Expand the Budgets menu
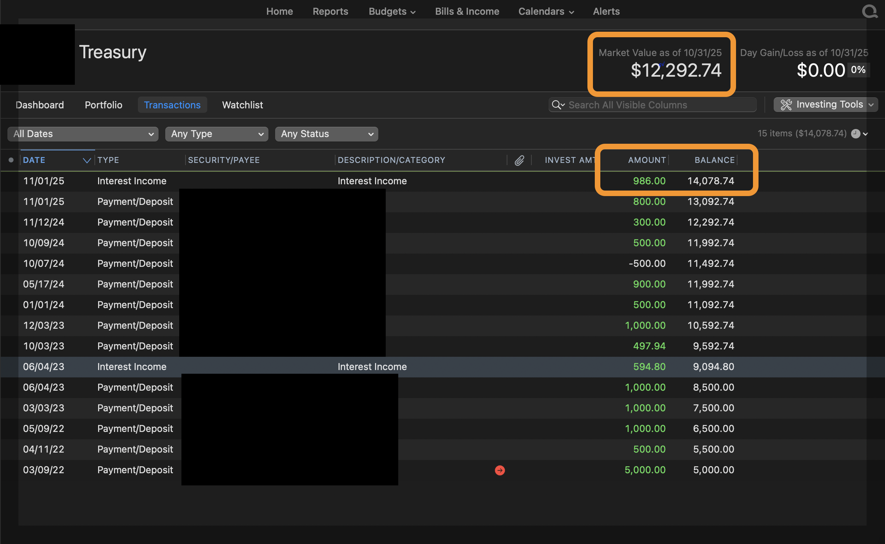 pyautogui.click(x=392, y=11)
